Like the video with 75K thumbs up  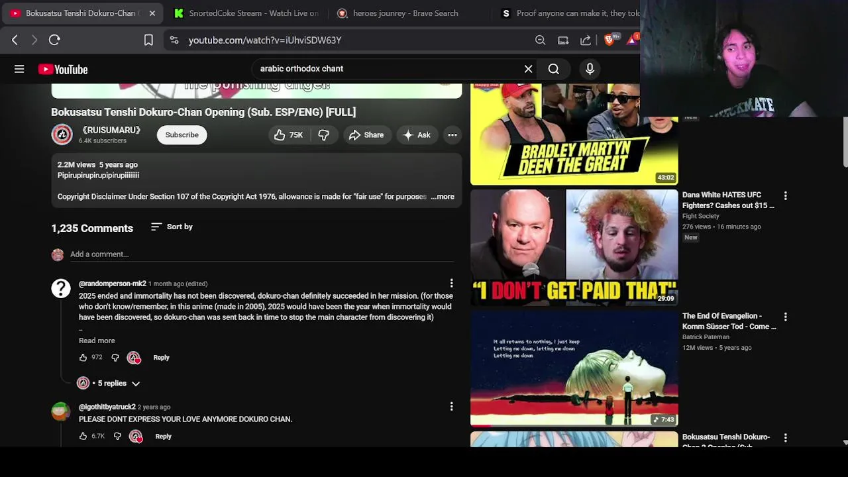(288, 134)
